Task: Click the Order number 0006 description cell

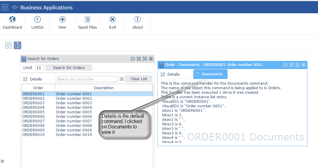Action: [x=74, y=117]
